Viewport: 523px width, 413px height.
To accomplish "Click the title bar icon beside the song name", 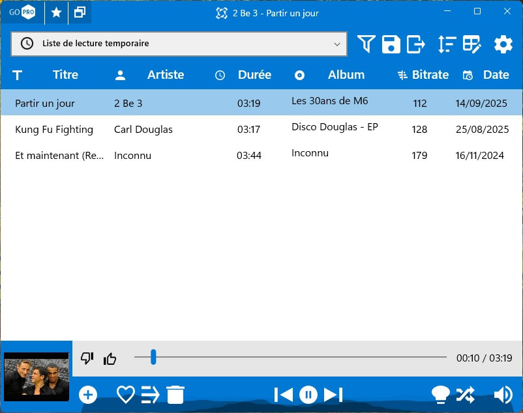I will (222, 13).
